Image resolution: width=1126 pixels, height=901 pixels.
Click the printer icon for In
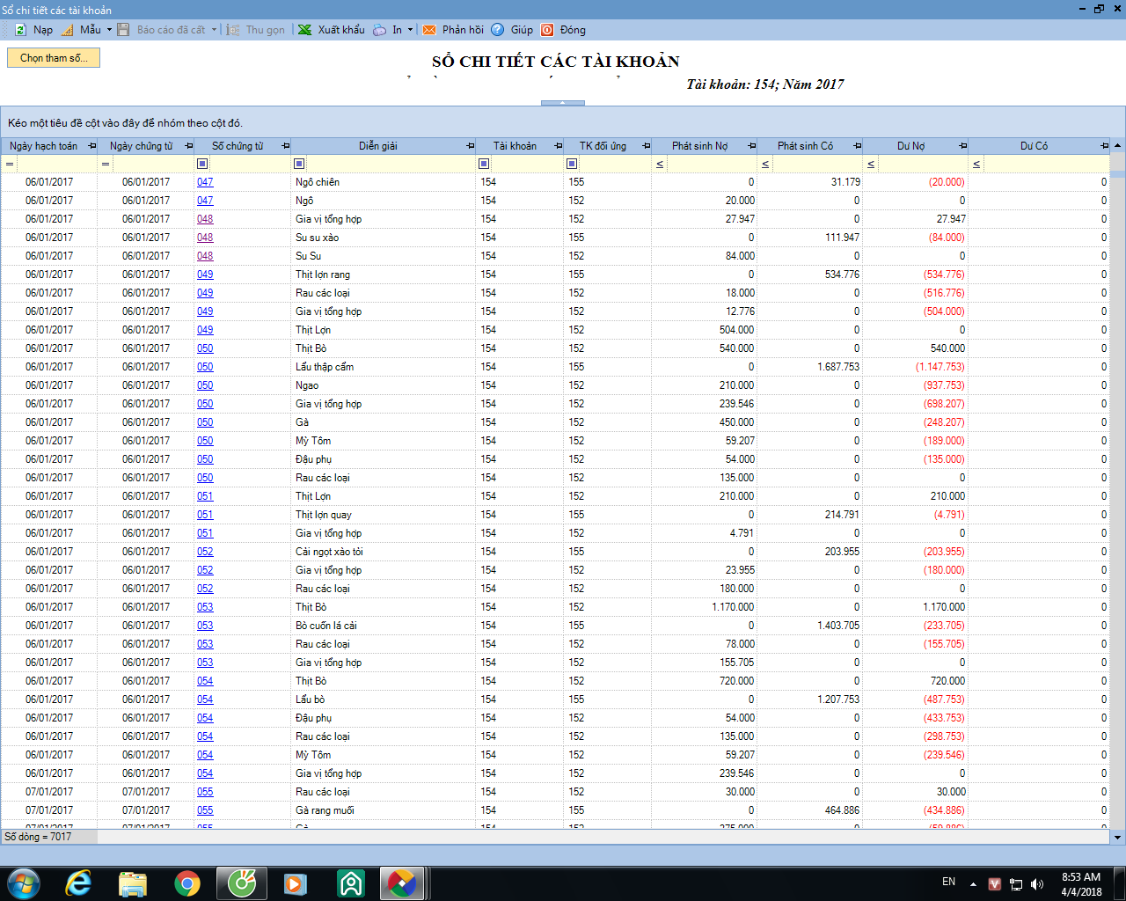tap(379, 30)
